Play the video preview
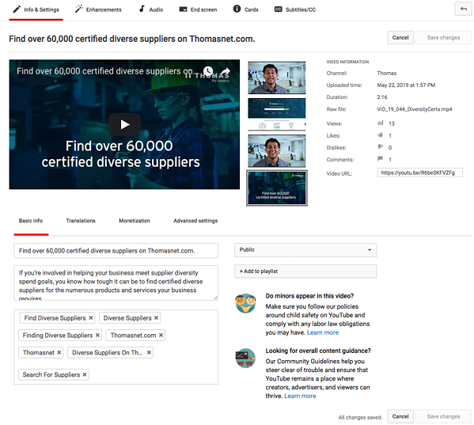Viewport: 474px width, 425px height. coord(124,124)
